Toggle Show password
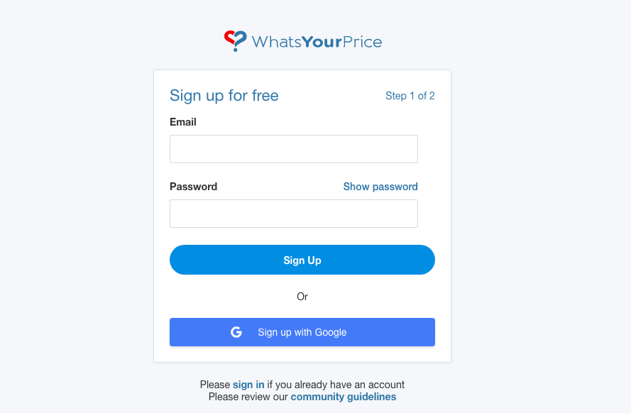631x413 pixels. pos(380,187)
